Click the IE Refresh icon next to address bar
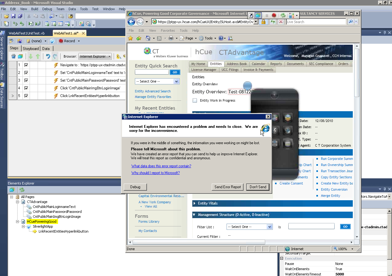The width and height of the screenshot is (392, 276). click(273, 22)
